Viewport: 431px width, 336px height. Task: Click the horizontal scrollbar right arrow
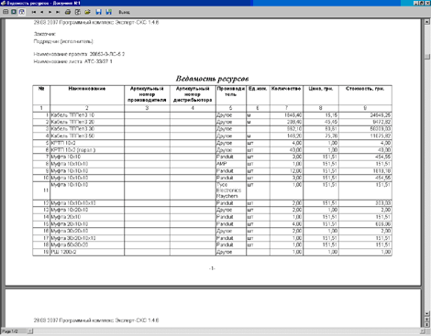[x=422, y=331]
